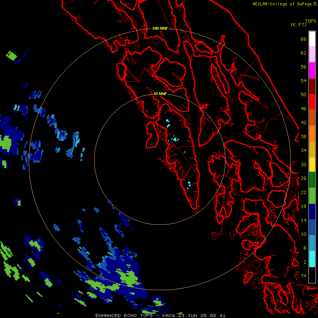Click the '23 JUN 25' date text
This screenshot has height=318, width=318.
[x=193, y=316]
